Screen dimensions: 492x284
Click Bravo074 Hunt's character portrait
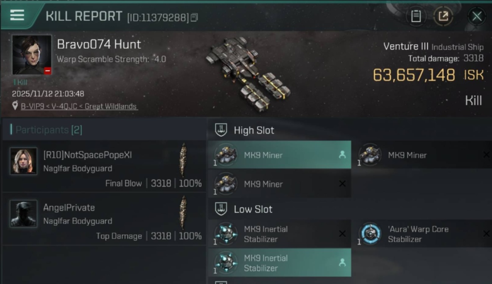[32, 55]
